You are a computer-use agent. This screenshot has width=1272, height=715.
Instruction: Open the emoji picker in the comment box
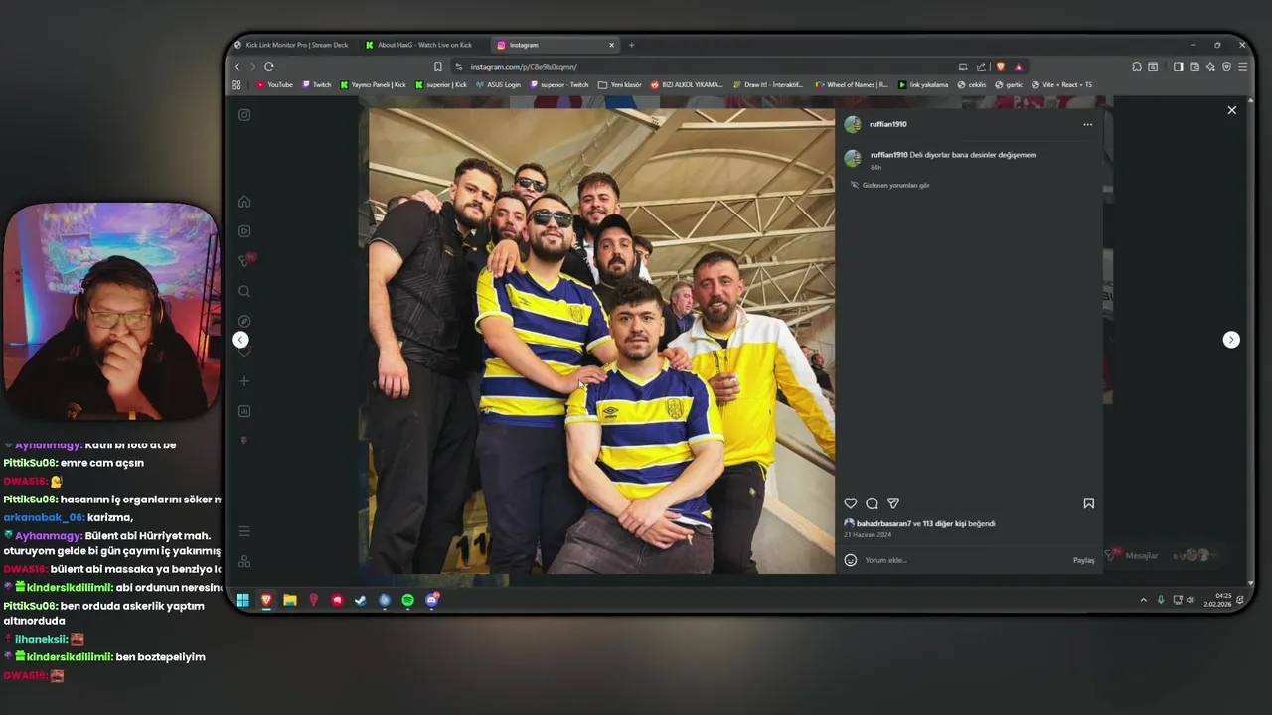[850, 560]
